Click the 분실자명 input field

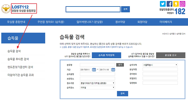click(x=160, y=69)
